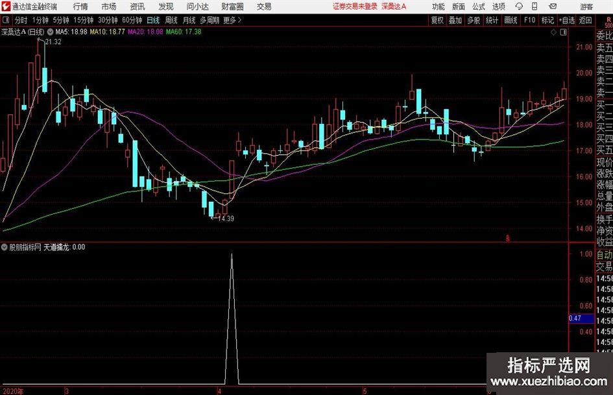
Task: Click the diamond icon above price axis
Action: click(x=553, y=32)
